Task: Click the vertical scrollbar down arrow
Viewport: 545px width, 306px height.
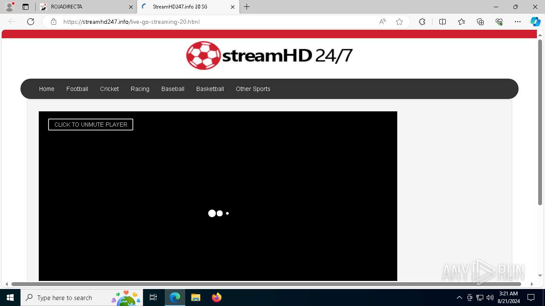Action: coord(540,275)
